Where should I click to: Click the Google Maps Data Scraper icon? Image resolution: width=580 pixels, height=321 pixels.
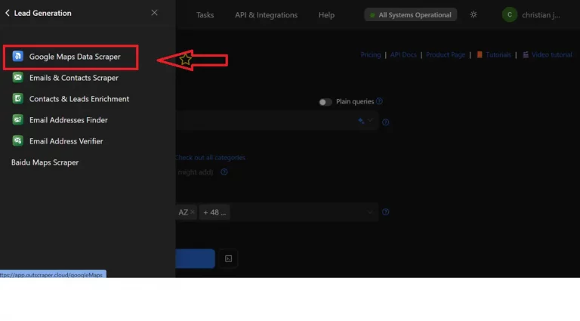click(x=17, y=57)
